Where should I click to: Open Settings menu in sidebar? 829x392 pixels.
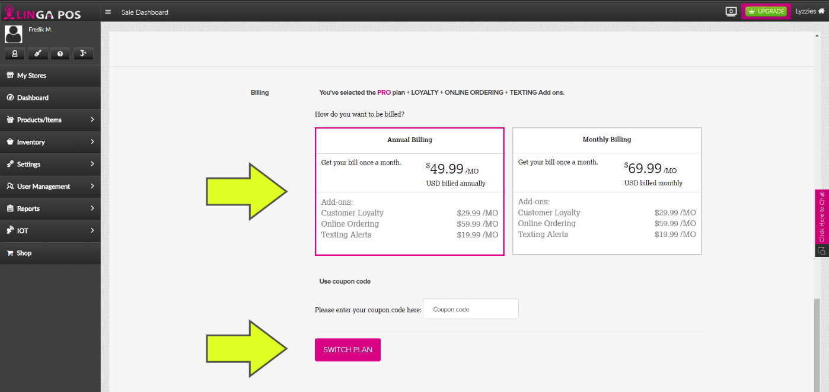(x=50, y=164)
